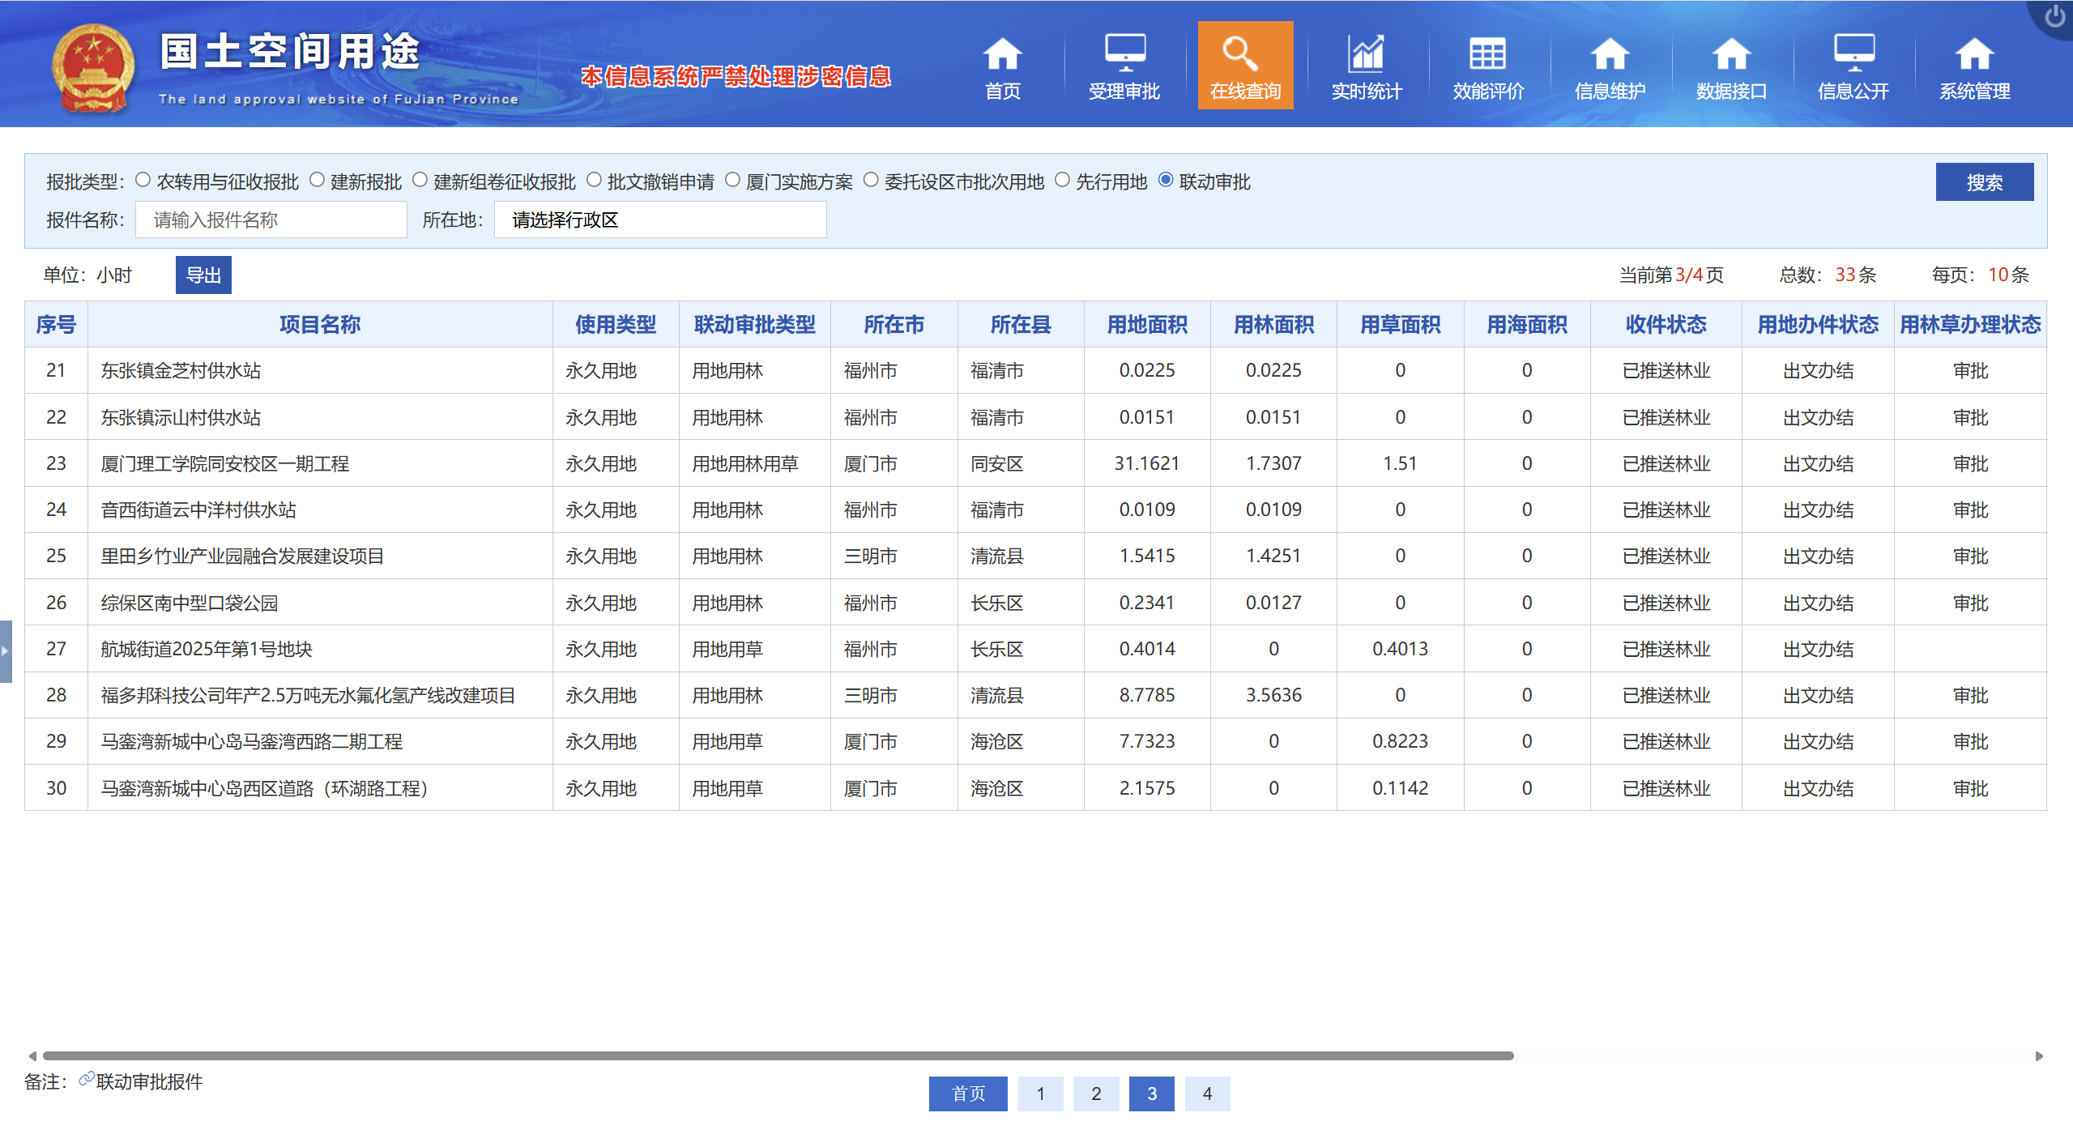Select 农转用与征收报批 radio option
This screenshot has width=2073, height=1130.
(x=143, y=180)
